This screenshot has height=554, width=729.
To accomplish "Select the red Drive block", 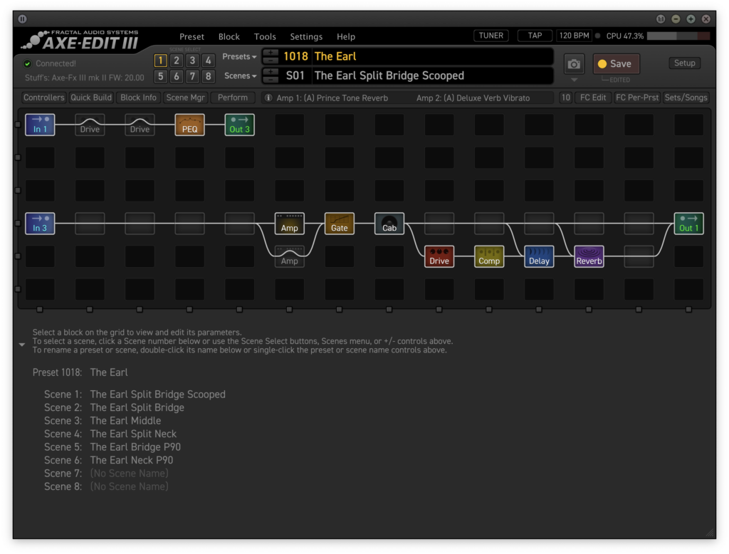I will tap(439, 256).
